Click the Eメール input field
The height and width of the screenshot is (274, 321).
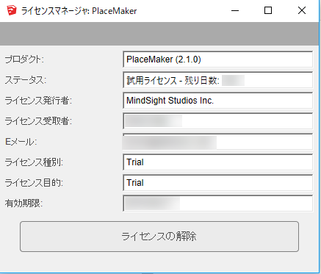(x=217, y=142)
